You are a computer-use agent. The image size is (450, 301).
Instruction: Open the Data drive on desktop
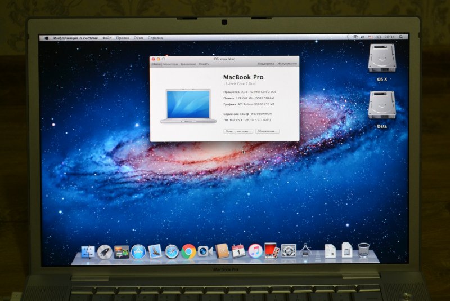(382, 106)
